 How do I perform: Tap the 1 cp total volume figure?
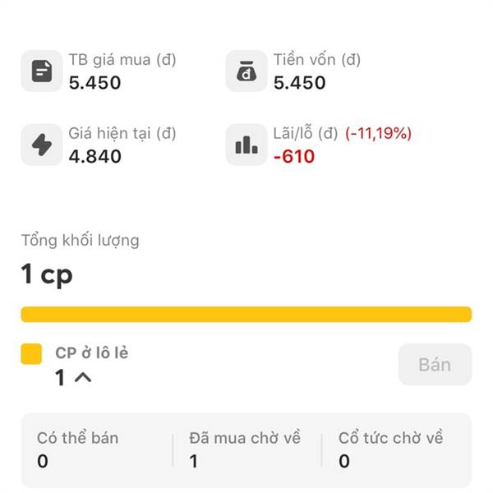(47, 274)
